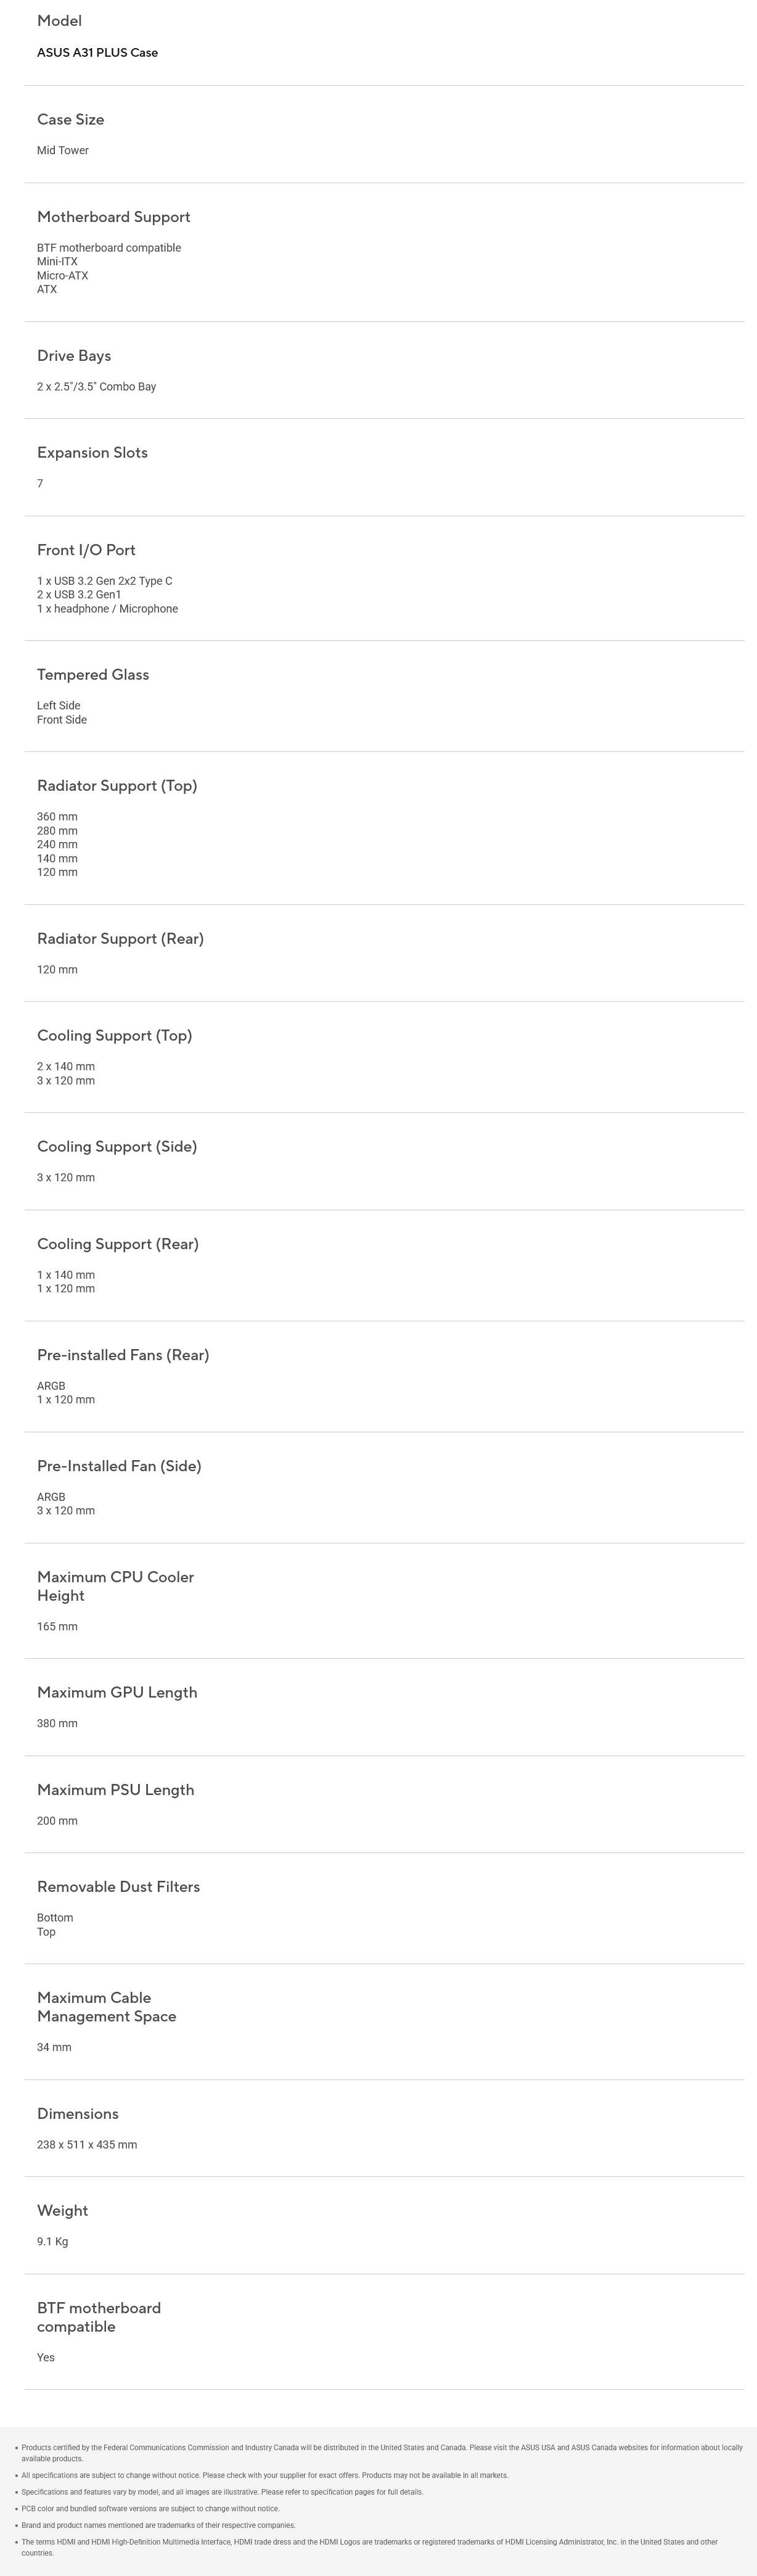The height and width of the screenshot is (2576, 757).
Task: Select USB 3.2 Gen 2x2 Type C line
Action: click(104, 581)
